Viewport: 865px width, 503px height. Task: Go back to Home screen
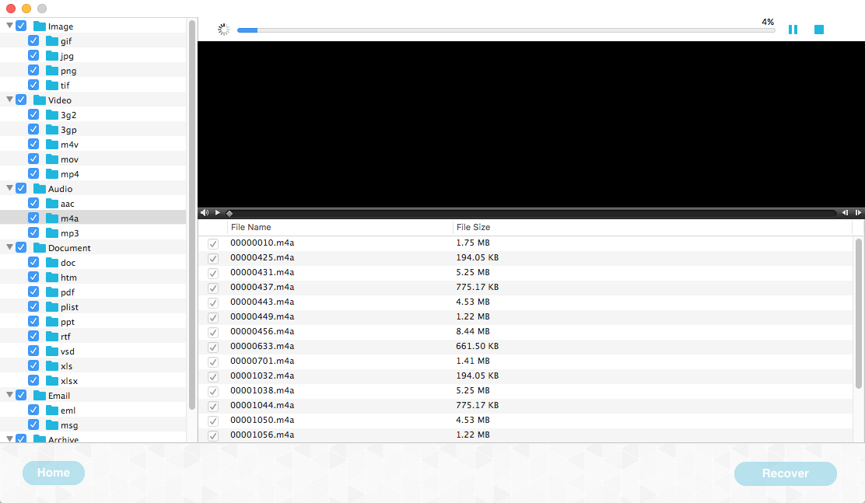tap(54, 473)
